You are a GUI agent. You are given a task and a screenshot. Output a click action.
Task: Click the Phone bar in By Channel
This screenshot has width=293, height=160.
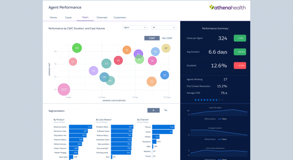pyautogui.click(x=163, y=127)
